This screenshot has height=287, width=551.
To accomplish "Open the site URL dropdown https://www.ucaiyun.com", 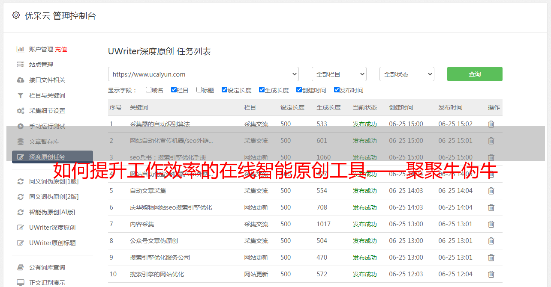I will 203,74.
